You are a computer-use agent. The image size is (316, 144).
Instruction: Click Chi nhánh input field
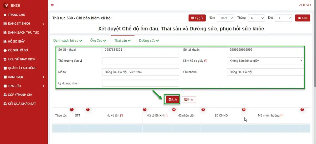click(x=265, y=72)
